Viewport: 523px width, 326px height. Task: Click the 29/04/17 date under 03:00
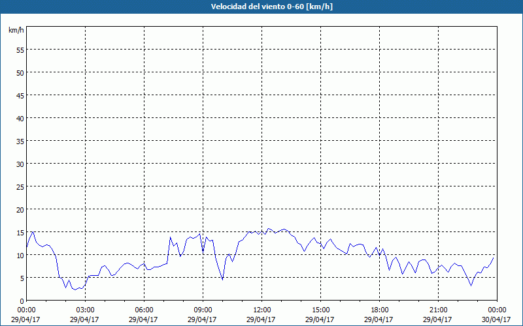(x=84, y=319)
